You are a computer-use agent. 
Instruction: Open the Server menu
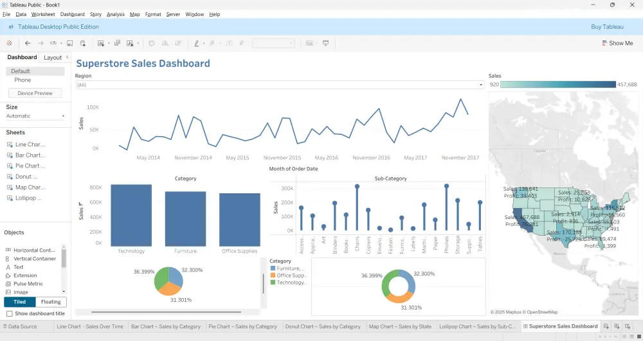tap(173, 14)
